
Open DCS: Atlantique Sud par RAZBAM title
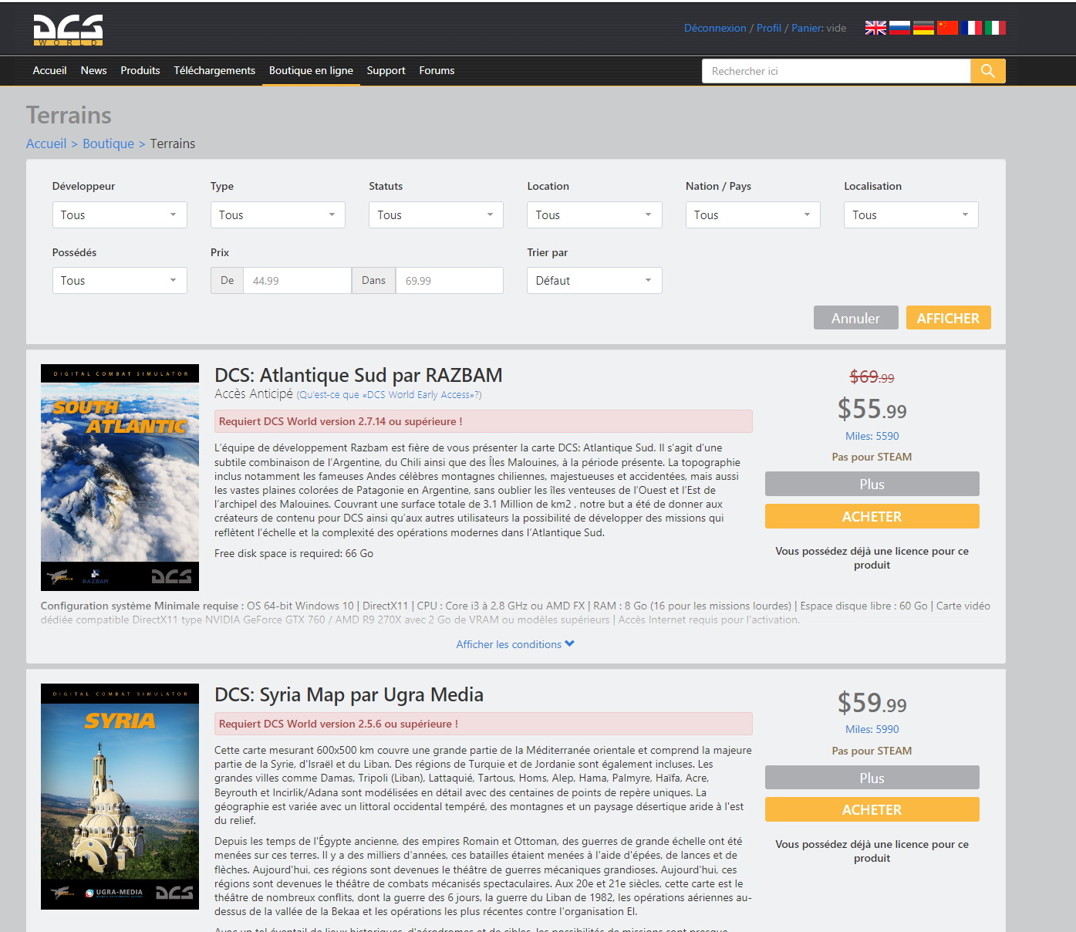(x=359, y=375)
